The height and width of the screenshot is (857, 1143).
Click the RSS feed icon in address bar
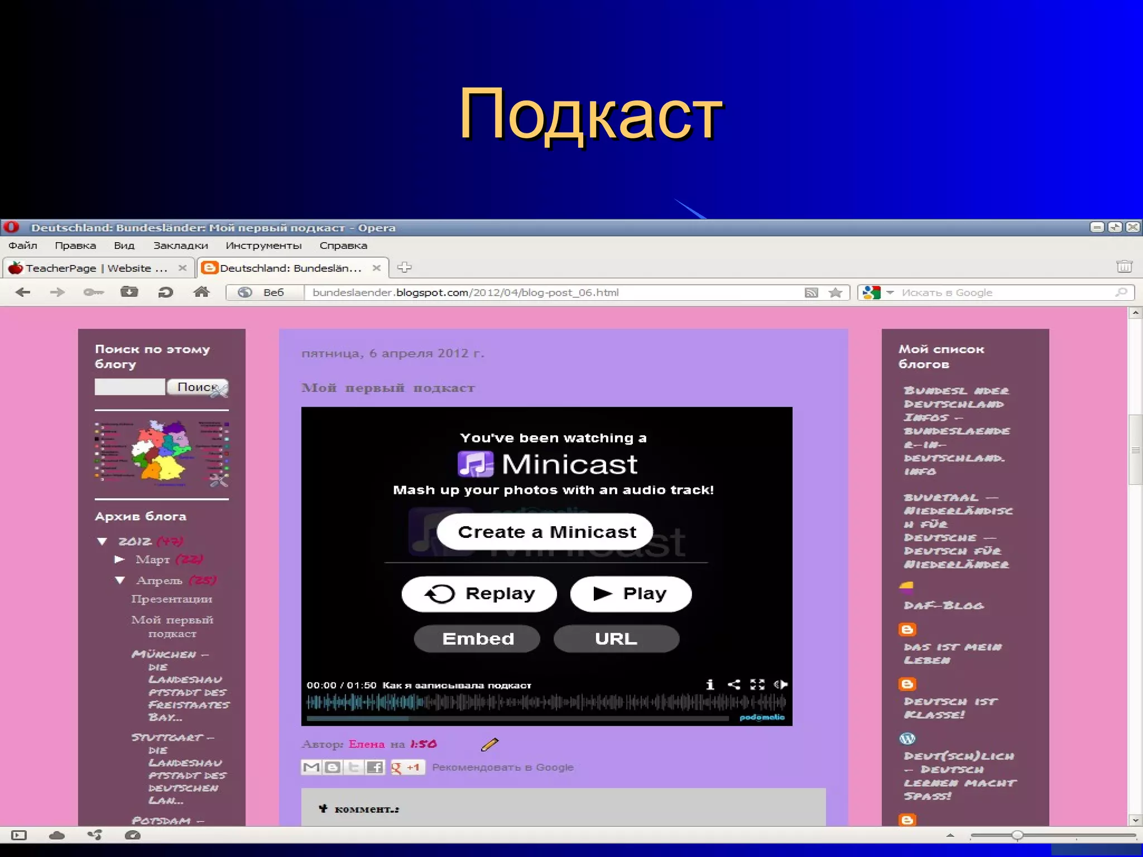811,293
